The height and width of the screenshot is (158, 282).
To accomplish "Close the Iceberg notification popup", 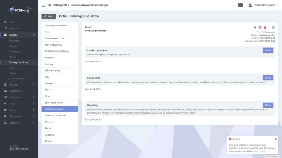I will tap(276, 139).
